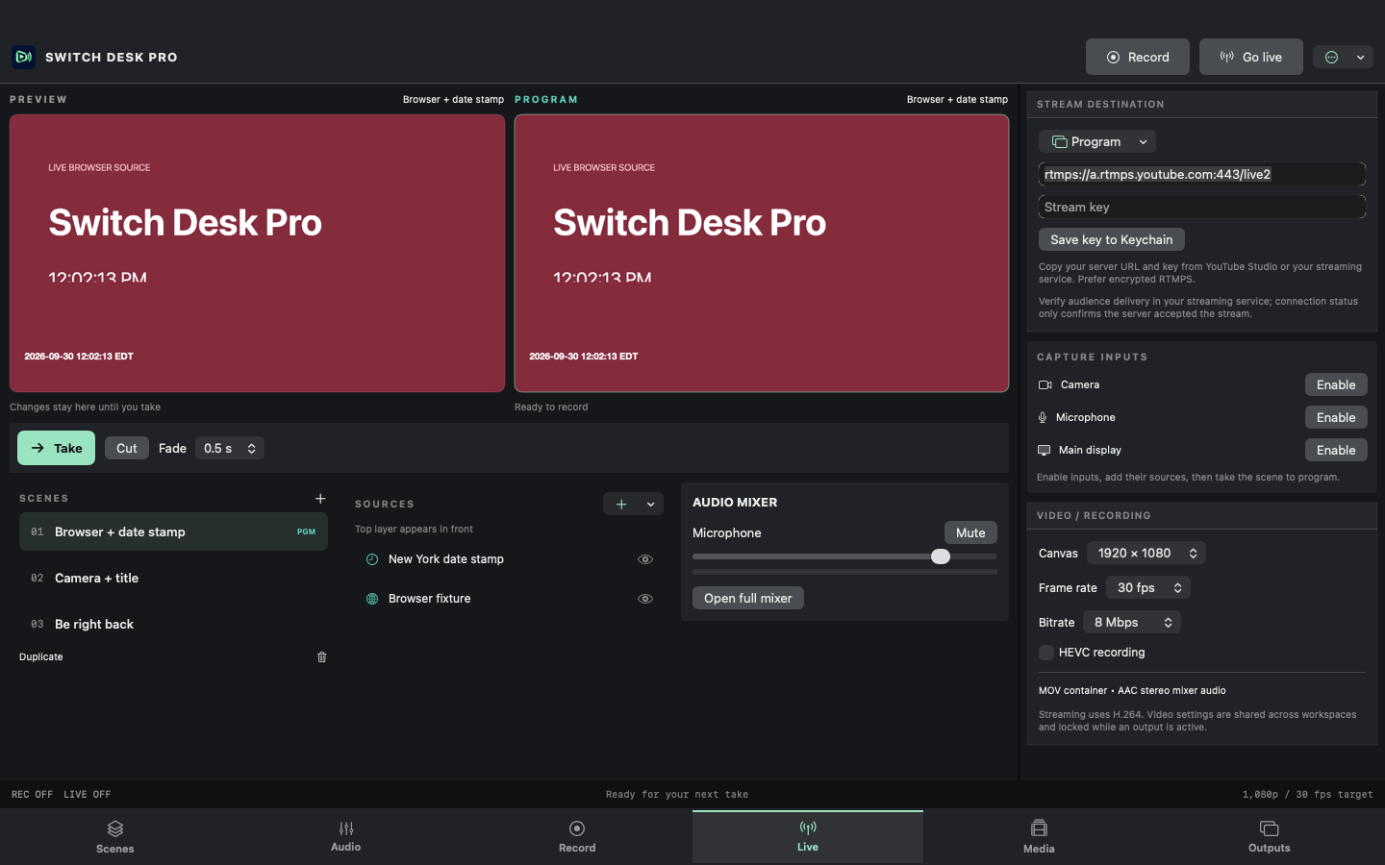Open full mixer

pos(748,598)
